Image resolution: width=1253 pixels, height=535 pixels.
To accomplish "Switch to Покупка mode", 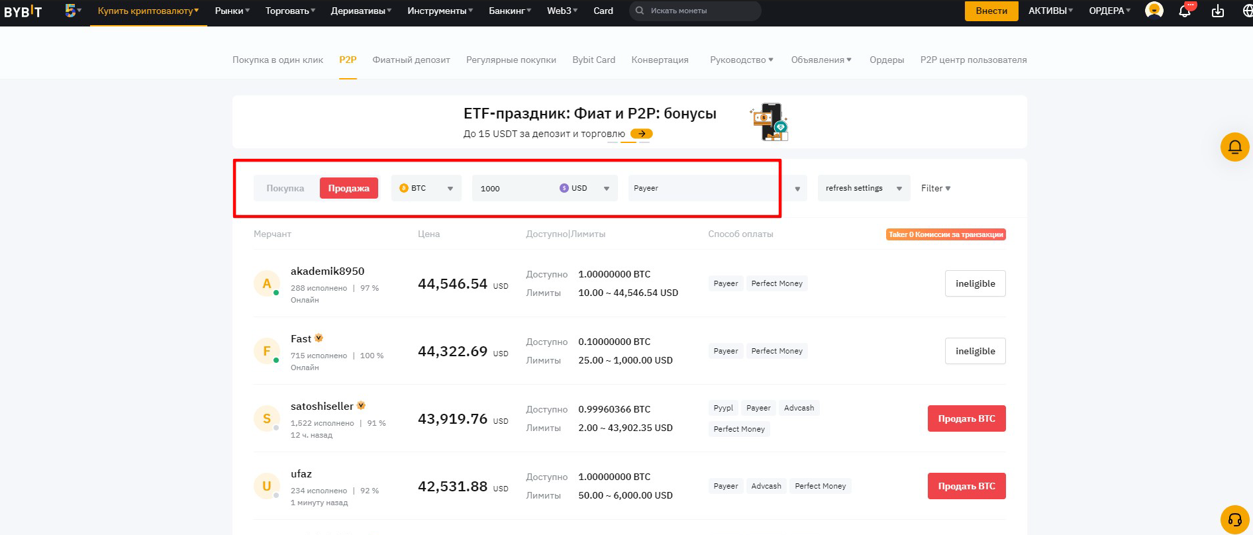I will click(285, 188).
